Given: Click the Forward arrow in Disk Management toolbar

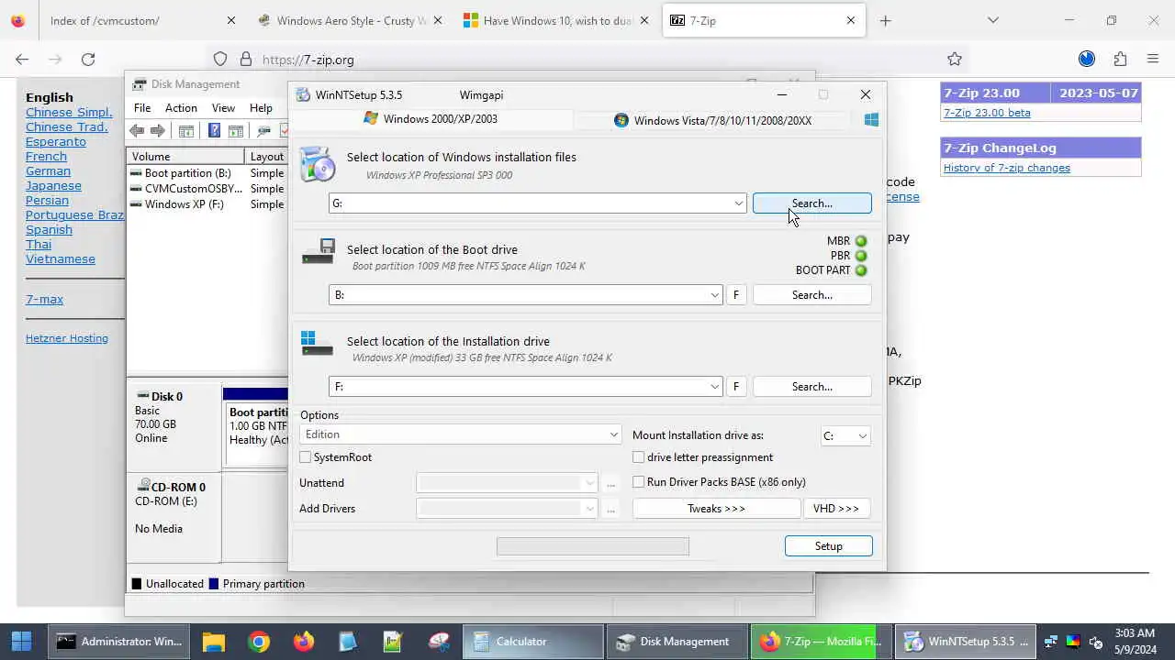Looking at the screenshot, I should click(158, 131).
